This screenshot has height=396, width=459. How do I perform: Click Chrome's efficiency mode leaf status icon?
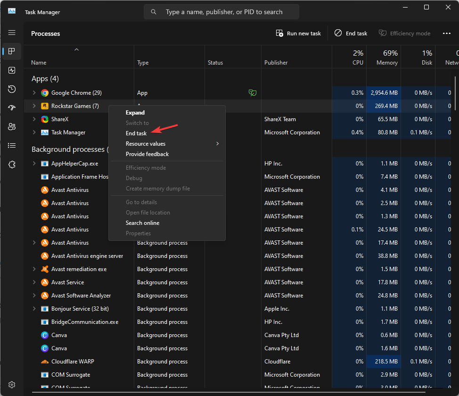[x=252, y=93]
